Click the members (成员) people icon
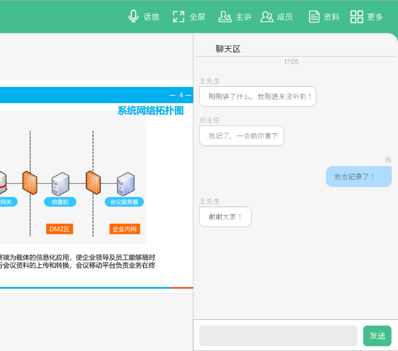Image resolution: width=398 pixels, height=351 pixels. 267,17
